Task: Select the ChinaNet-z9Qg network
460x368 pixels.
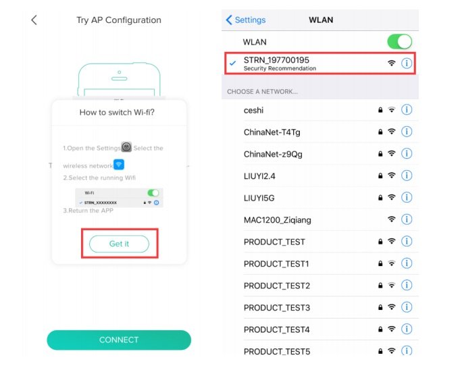Action: pos(320,154)
